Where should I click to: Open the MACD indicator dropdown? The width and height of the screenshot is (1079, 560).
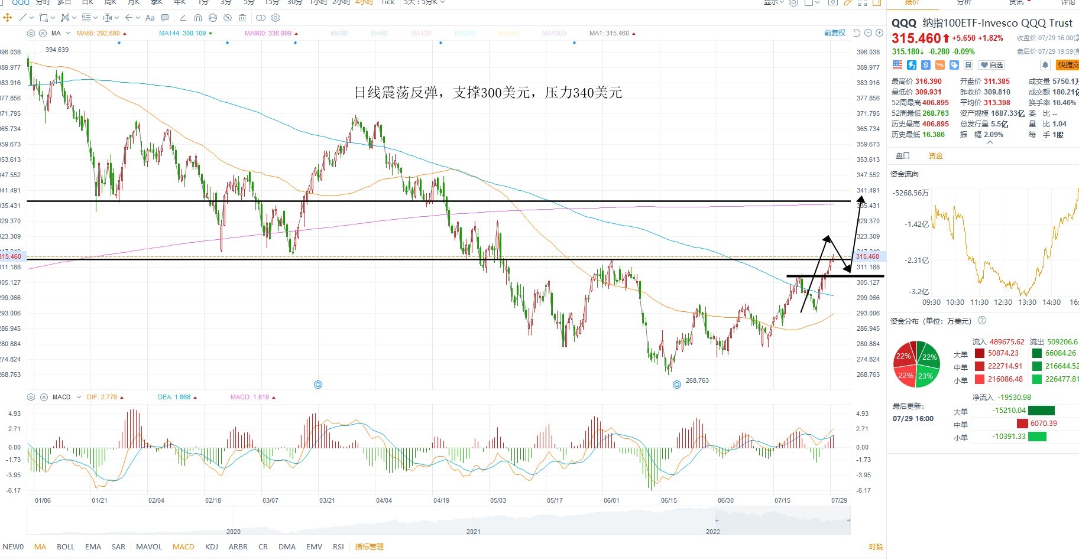(x=78, y=397)
